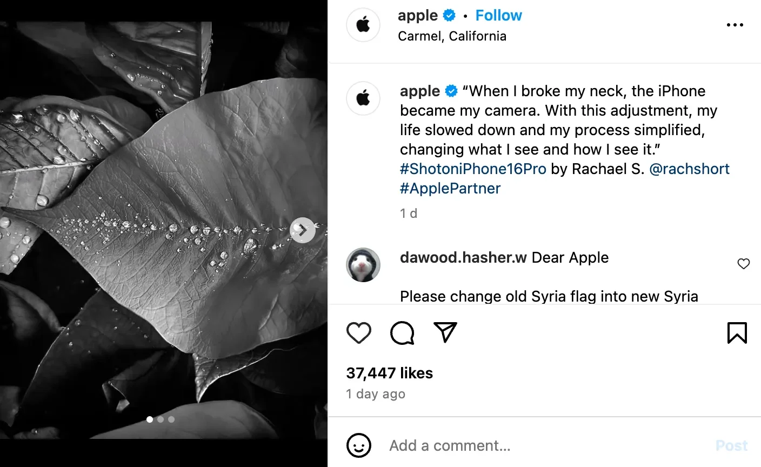761x467 pixels.
Task: Open Apple's profile picture next to the caption
Action: coord(363,98)
